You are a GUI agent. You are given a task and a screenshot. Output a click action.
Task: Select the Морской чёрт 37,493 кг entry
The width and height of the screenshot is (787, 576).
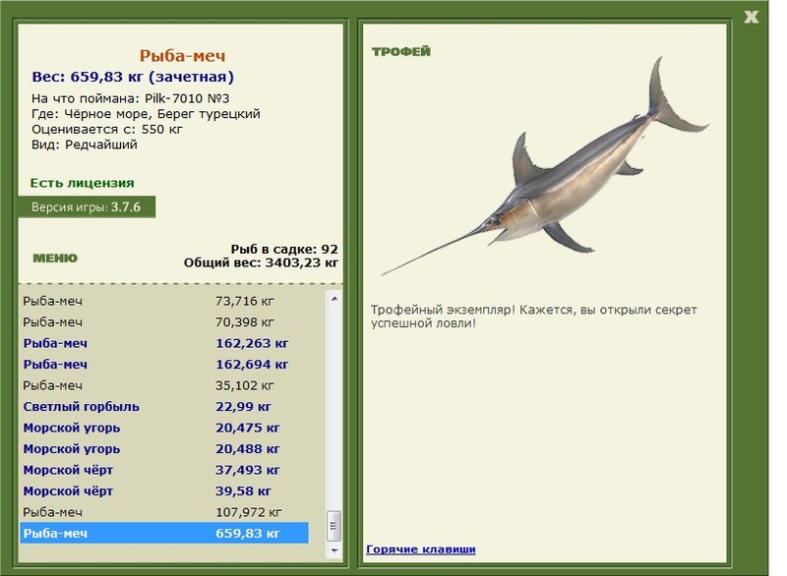pyautogui.click(x=164, y=470)
